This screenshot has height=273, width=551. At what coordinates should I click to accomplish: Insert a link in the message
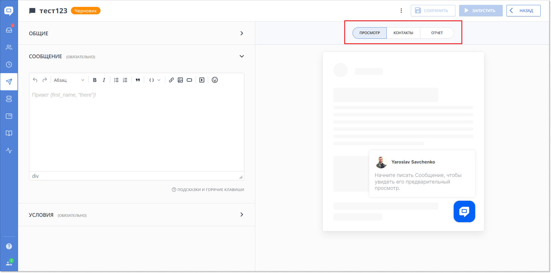click(171, 80)
